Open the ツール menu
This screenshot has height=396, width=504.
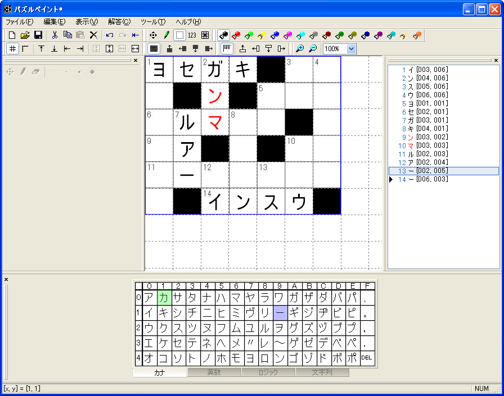tap(152, 22)
